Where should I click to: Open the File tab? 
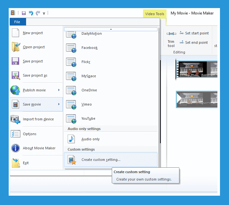(18, 22)
